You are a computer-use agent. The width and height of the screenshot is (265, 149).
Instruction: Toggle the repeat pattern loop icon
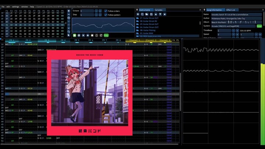pyautogui.click(x=101, y=35)
